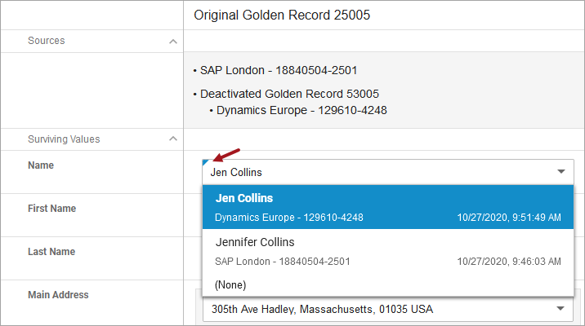Select the Main Address row label
The width and height of the screenshot is (585, 326).
pyautogui.click(x=58, y=295)
